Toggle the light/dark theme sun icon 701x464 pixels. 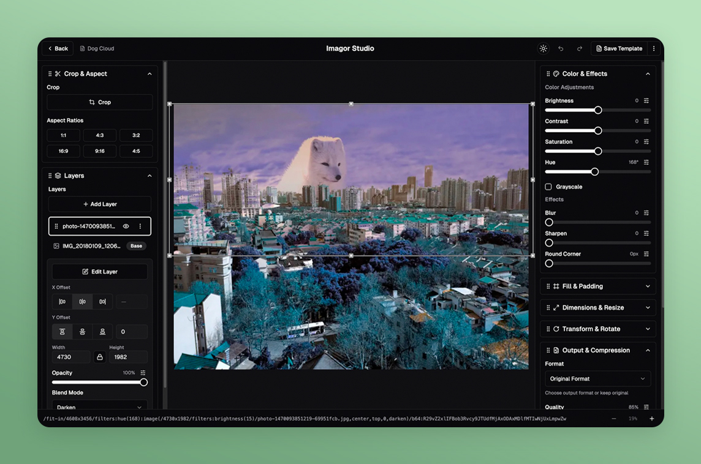tap(543, 49)
